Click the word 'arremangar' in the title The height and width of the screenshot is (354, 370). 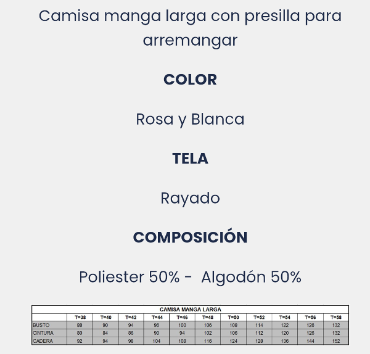click(190, 41)
